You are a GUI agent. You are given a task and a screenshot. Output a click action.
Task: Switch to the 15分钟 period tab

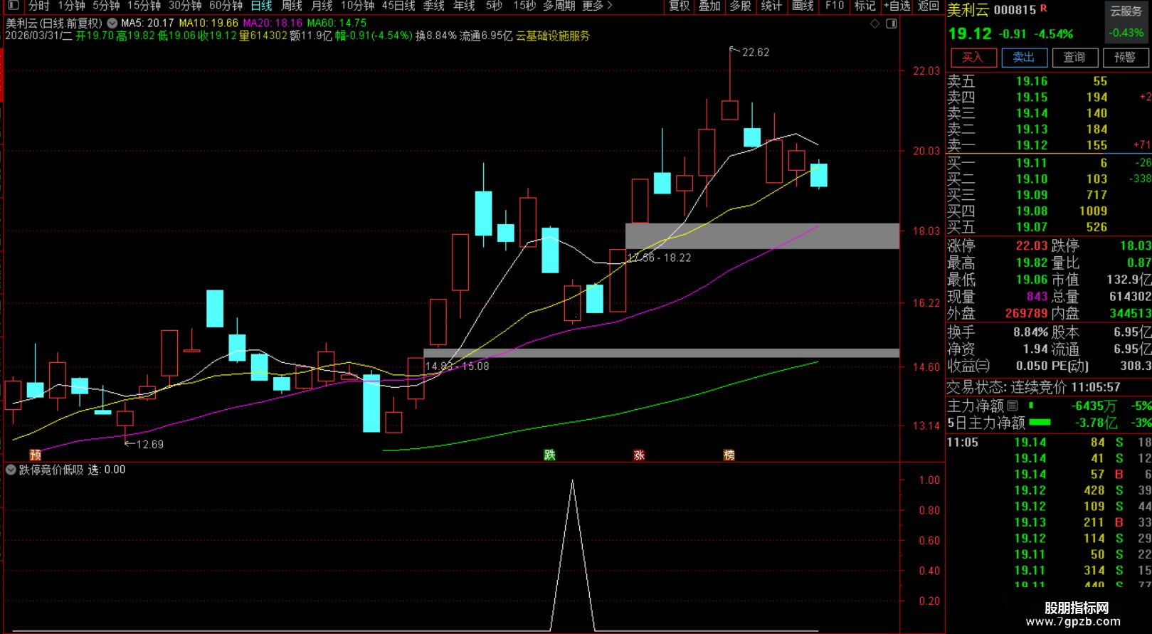click(144, 6)
